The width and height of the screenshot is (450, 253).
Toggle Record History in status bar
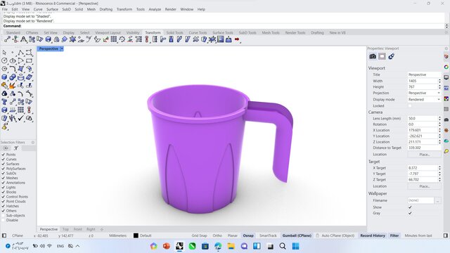[373, 235]
